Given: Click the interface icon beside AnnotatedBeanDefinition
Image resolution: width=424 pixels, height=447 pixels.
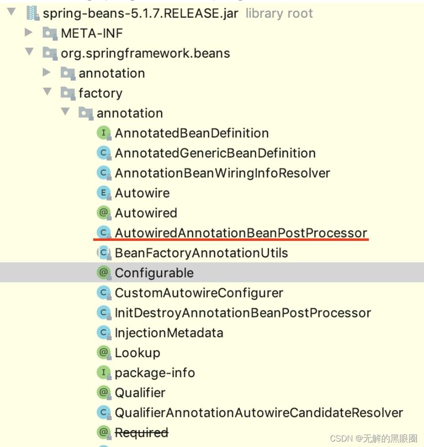Looking at the screenshot, I should [x=104, y=133].
